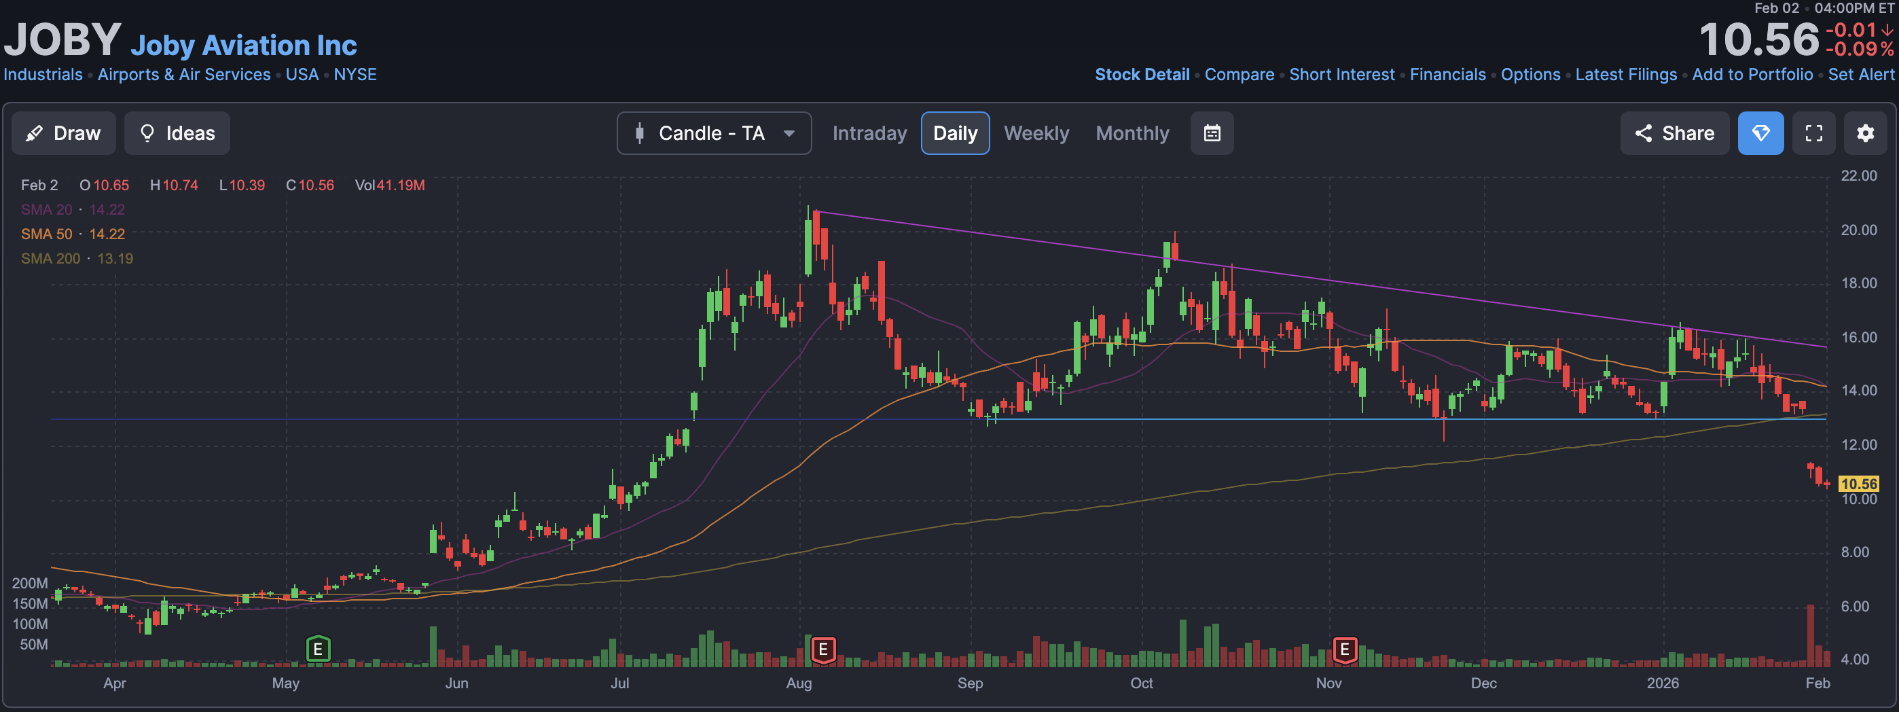Click the 200M volume axis label
This screenshot has width=1899, height=712.
(29, 583)
